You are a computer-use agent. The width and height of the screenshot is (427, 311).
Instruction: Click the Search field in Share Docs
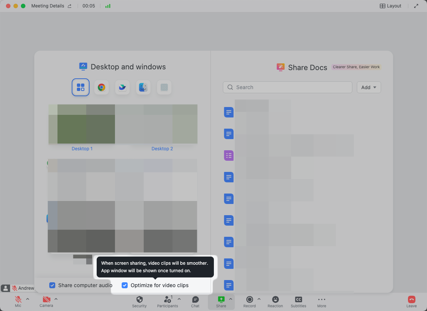(x=287, y=87)
